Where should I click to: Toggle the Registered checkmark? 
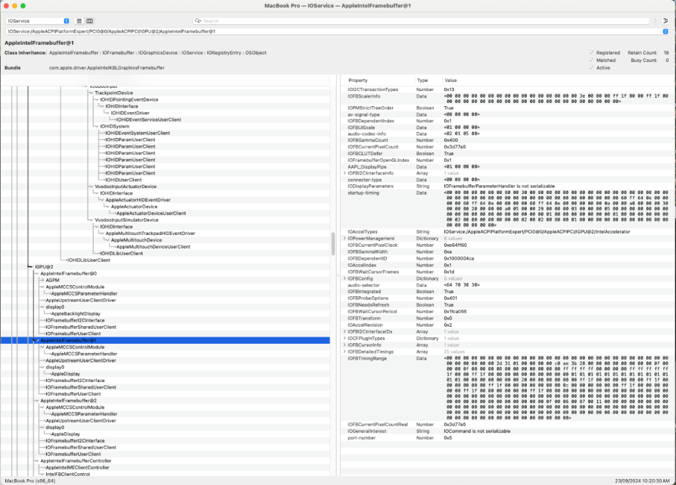[x=591, y=53]
